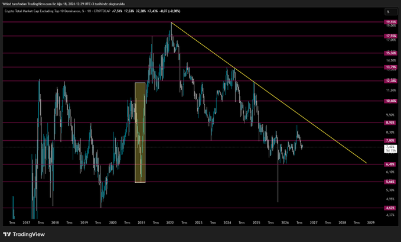Image resolution: width=401 pixels, height=242 pixels.
Task: Select the 7,80% horizontal line price label
Action: [x=391, y=140]
